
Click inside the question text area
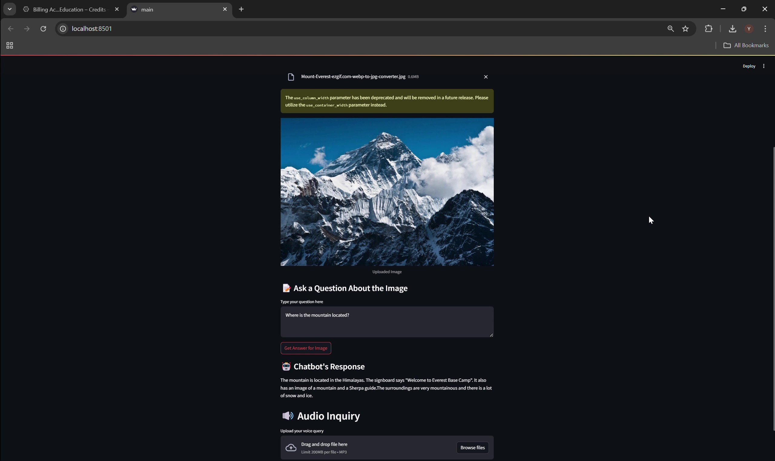point(387,322)
